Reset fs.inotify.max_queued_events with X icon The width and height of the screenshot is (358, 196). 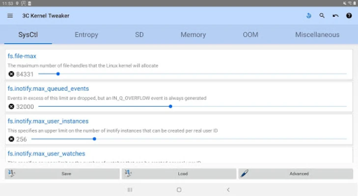(x=11, y=106)
